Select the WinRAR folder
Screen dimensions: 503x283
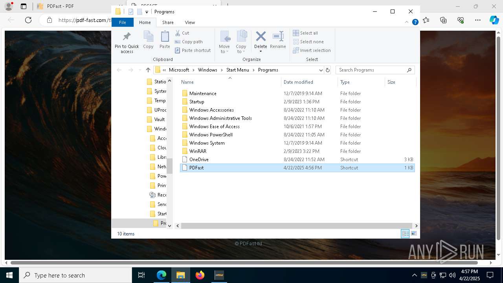click(297, 151)
